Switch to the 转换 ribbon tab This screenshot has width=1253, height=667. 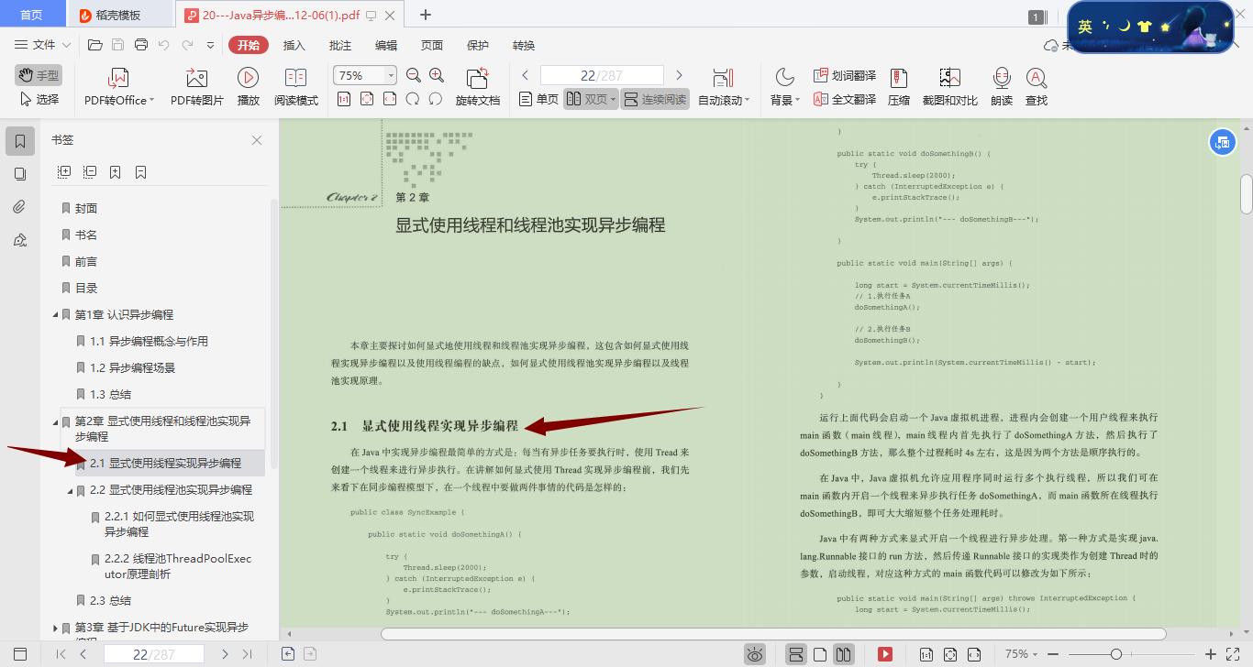[524, 45]
